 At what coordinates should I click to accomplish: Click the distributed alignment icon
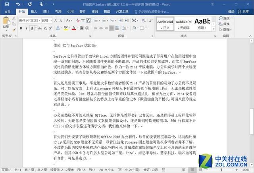pyautogui.click(x=117, y=28)
